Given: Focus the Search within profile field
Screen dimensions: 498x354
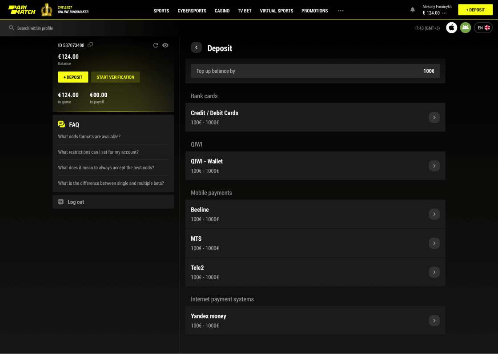Looking at the screenshot, I should [x=35, y=28].
